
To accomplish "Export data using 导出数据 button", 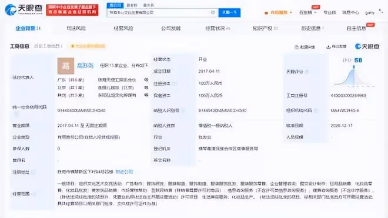I will tap(336, 46).
